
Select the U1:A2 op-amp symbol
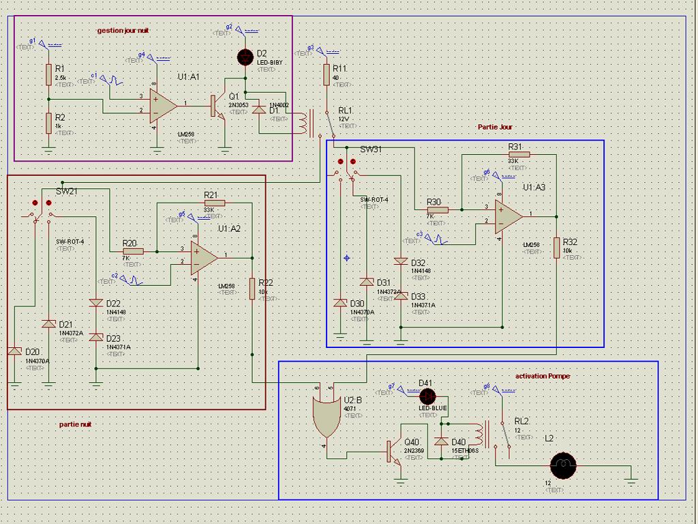(x=204, y=259)
